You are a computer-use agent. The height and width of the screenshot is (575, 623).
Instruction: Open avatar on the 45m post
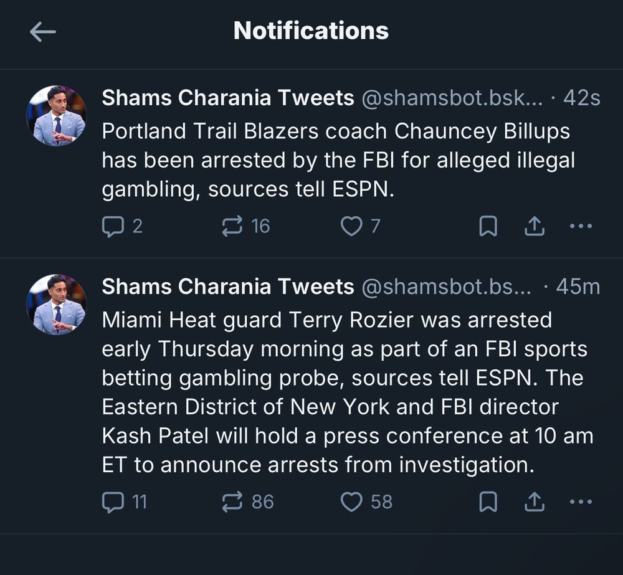pyautogui.click(x=57, y=305)
